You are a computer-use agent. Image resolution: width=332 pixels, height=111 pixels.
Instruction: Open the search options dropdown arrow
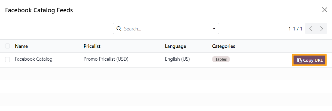pos(214,29)
